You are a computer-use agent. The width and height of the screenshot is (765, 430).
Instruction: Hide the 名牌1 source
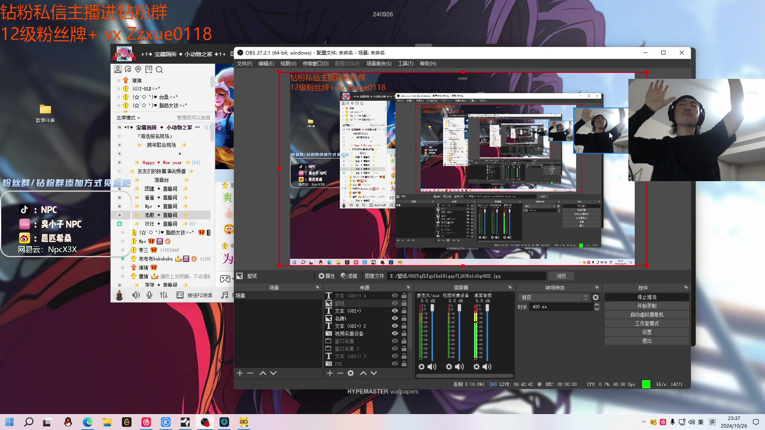click(395, 319)
